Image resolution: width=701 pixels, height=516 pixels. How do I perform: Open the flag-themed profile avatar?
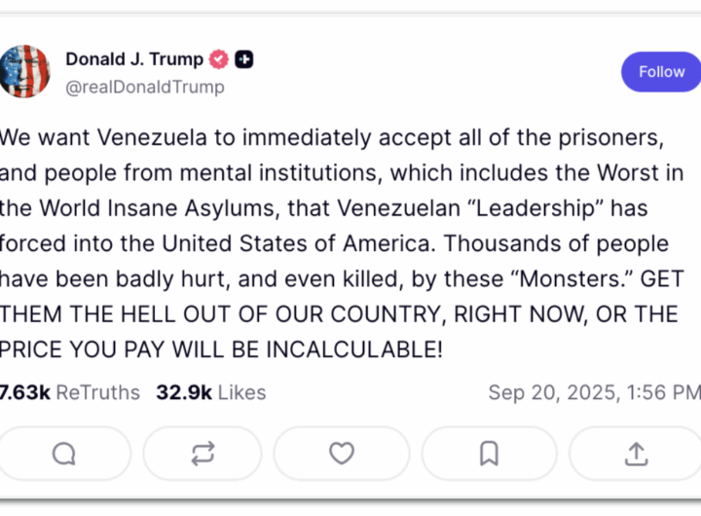point(24,71)
